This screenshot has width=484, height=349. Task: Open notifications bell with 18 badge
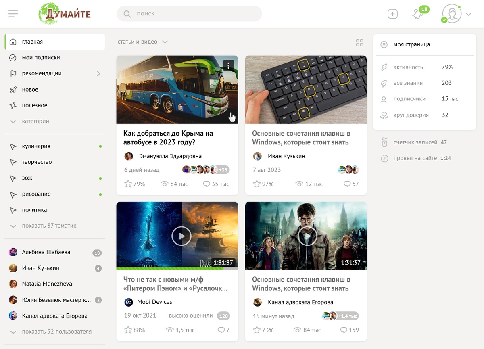(417, 14)
